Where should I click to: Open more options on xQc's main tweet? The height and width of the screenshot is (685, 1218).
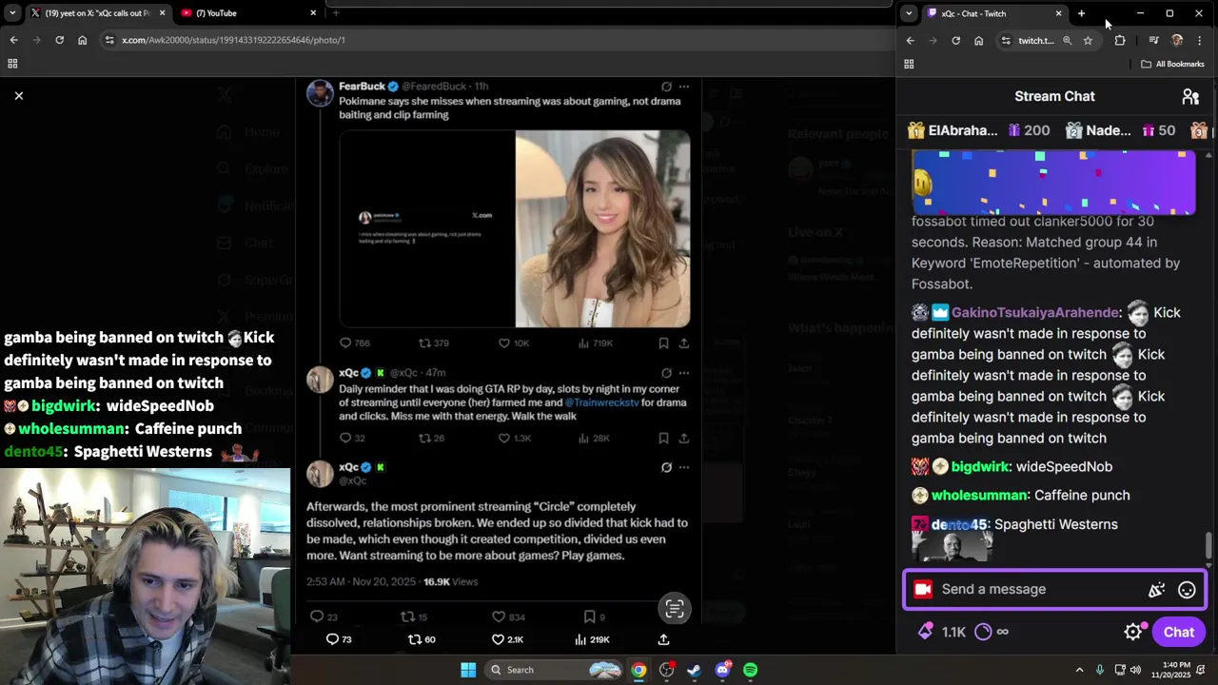[x=683, y=467]
